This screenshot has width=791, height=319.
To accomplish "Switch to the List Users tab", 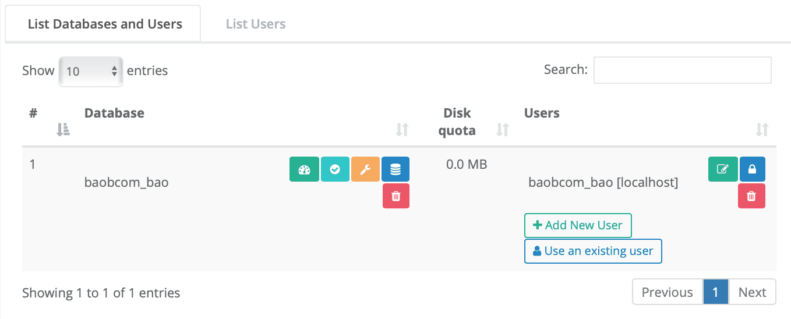I will coord(256,24).
